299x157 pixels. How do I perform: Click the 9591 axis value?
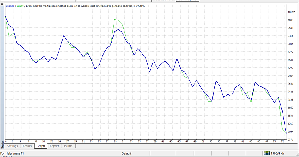(x=291, y=28)
